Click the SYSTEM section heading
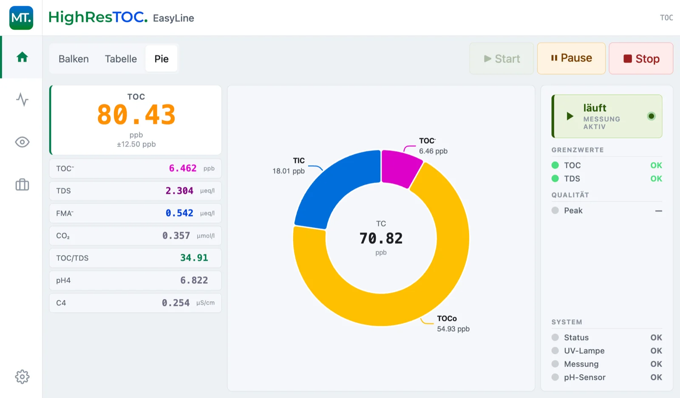 pyautogui.click(x=567, y=322)
